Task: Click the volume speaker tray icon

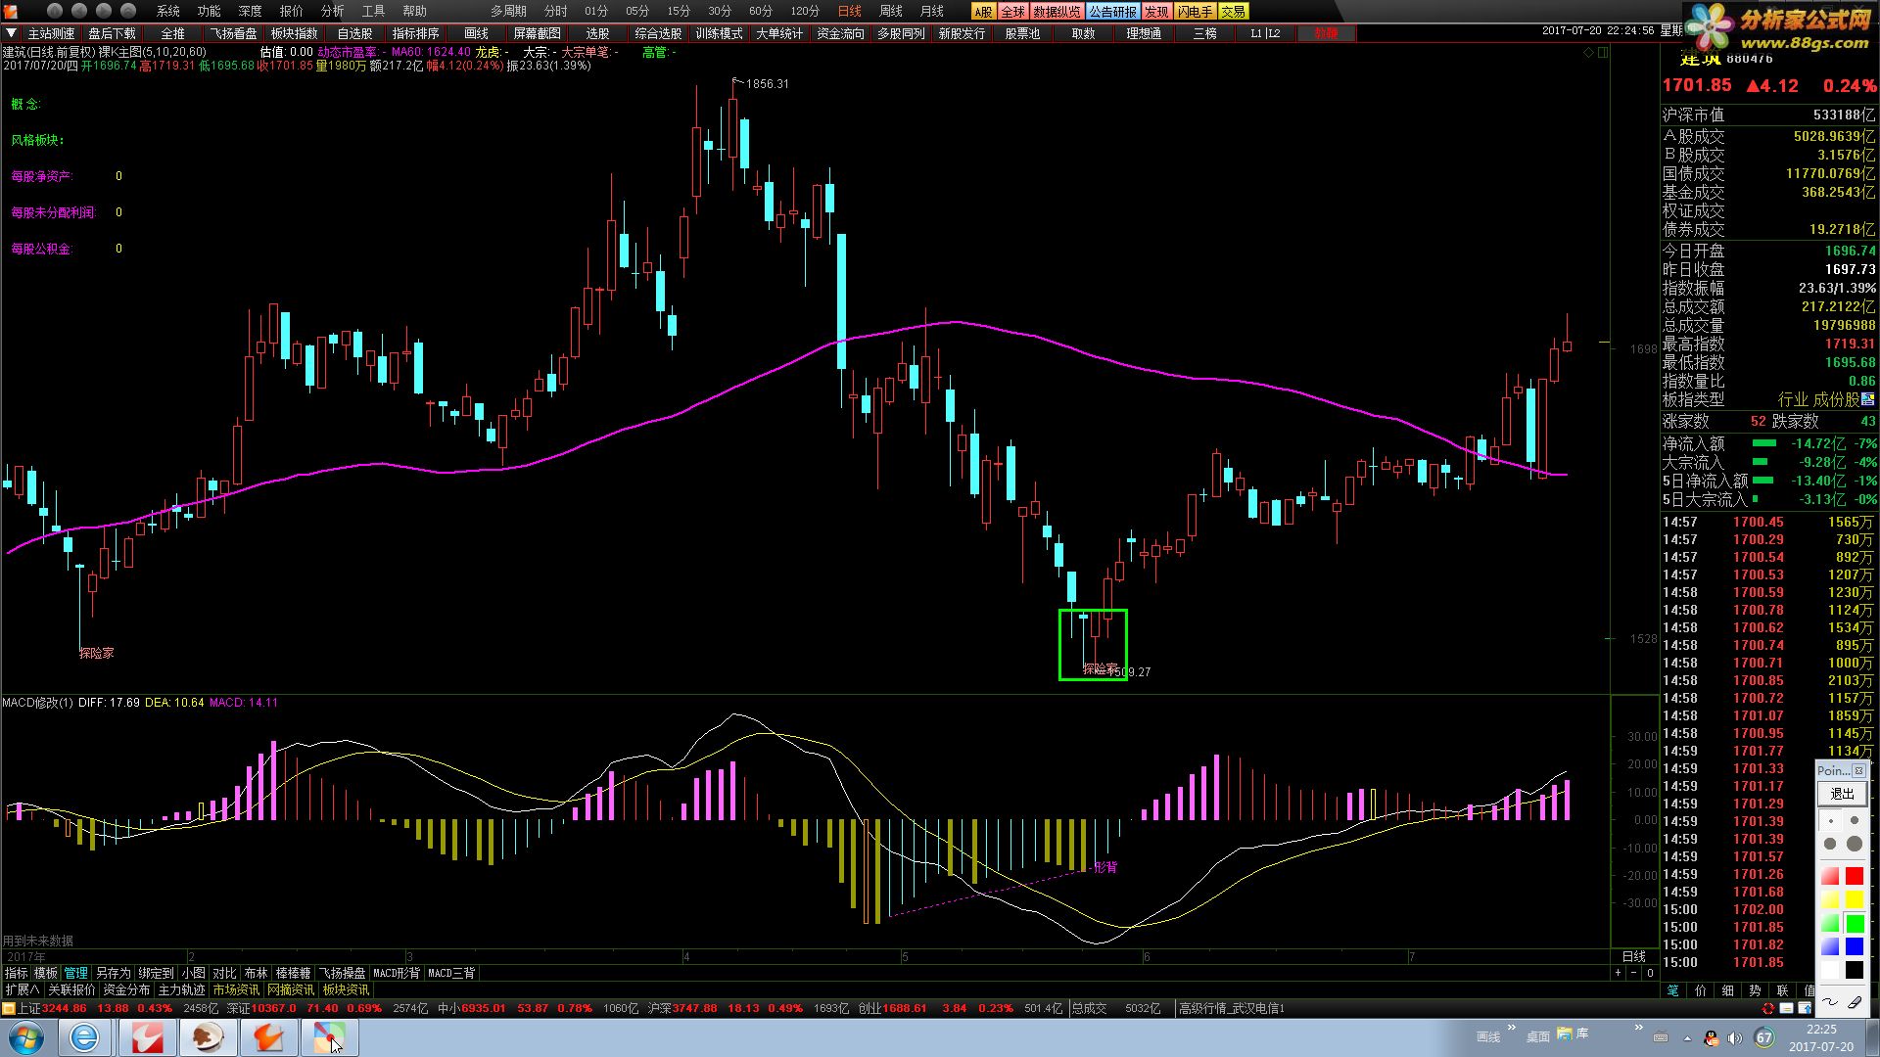Action: (1735, 1038)
